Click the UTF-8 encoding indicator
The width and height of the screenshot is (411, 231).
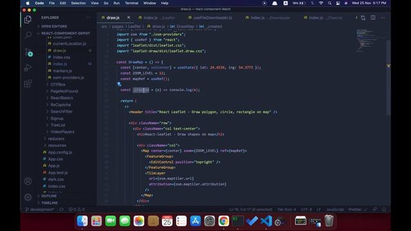[x=306, y=209]
